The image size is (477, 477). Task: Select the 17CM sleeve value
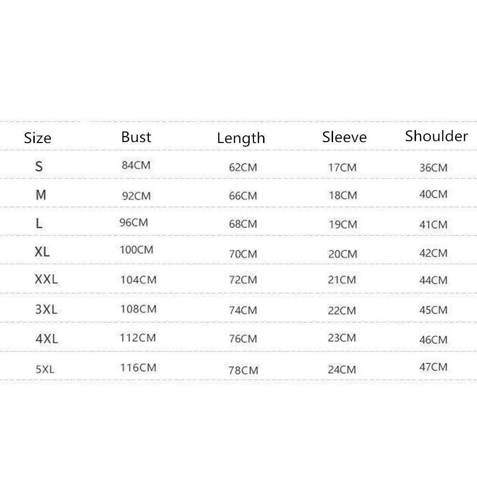click(x=342, y=168)
